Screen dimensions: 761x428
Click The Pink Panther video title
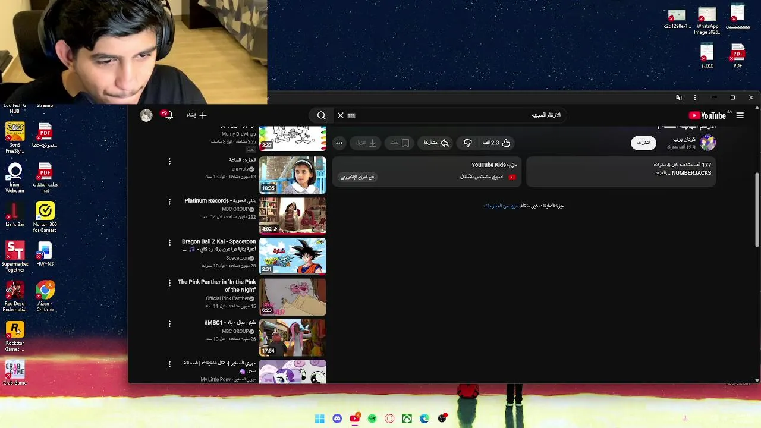click(x=217, y=286)
